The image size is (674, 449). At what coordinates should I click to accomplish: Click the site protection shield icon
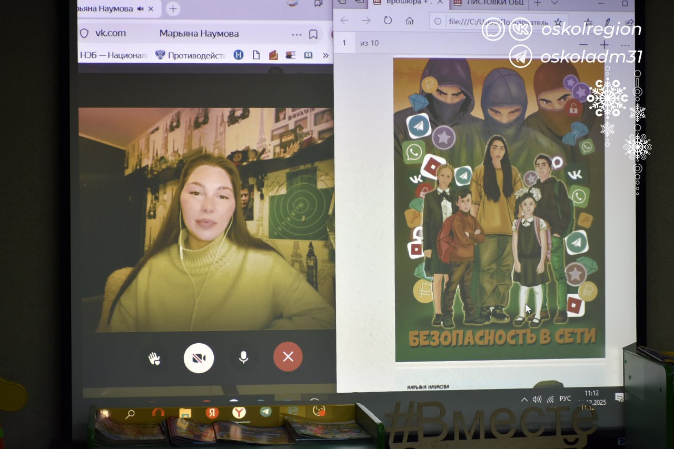coord(84,33)
